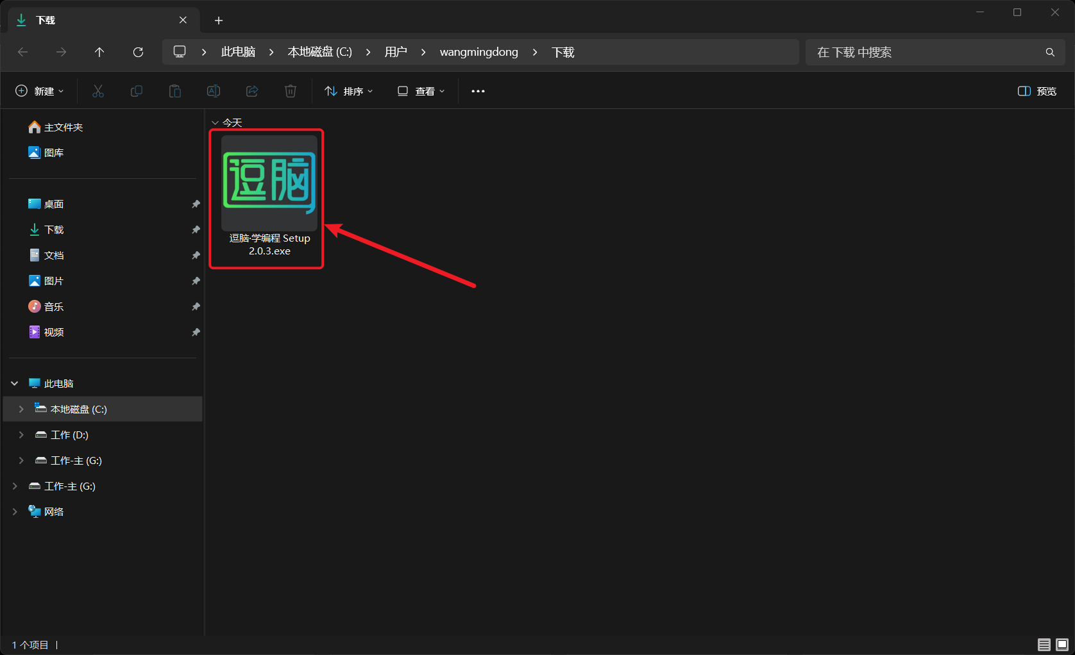
Task: Switch to details view in status bar
Action: [x=1044, y=644]
